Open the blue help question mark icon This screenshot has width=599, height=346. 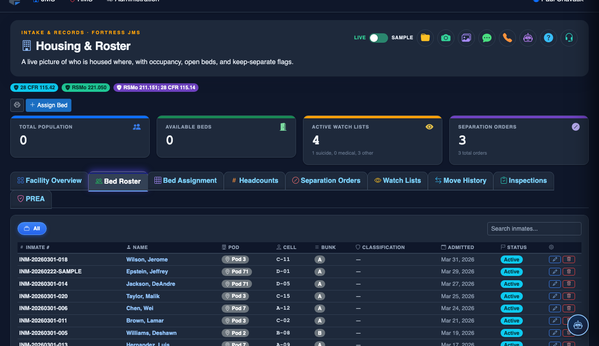(548, 38)
